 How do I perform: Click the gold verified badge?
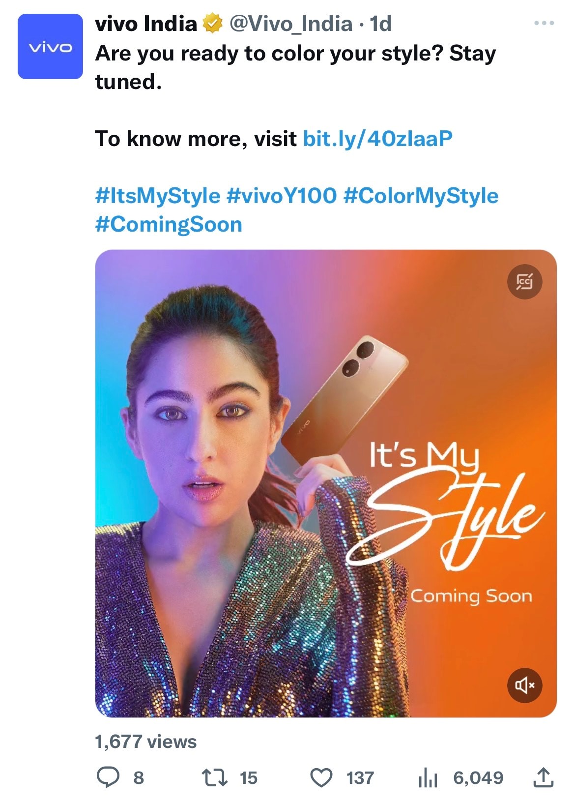point(213,24)
